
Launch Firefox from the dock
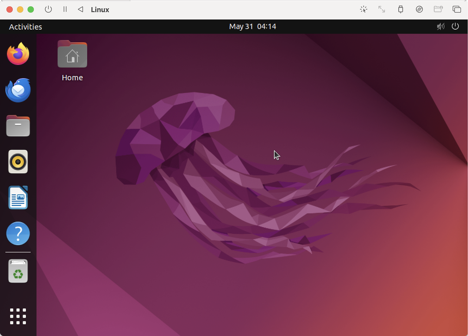pyautogui.click(x=18, y=54)
